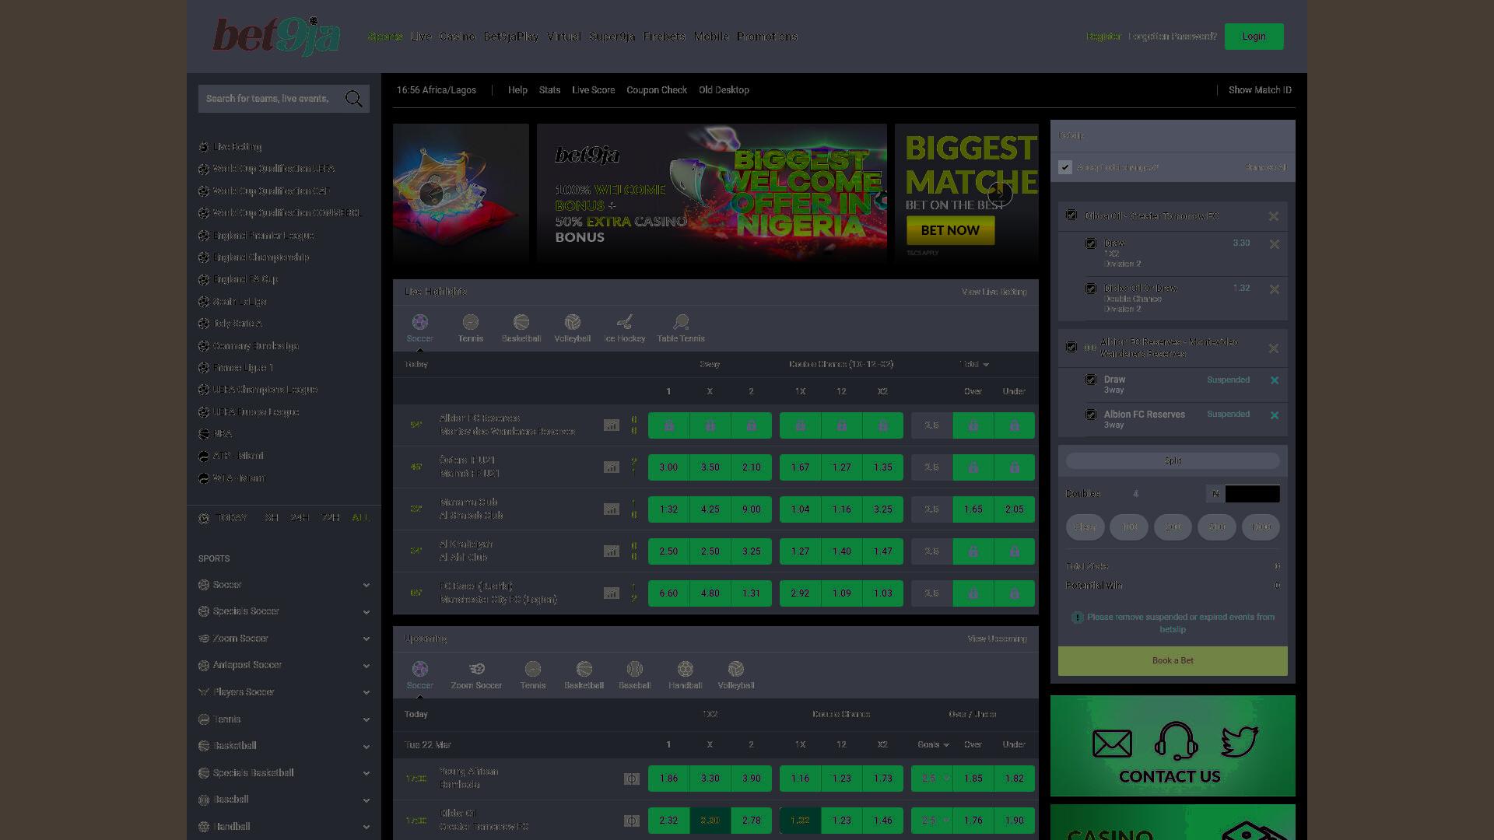Viewport: 1494px width, 840px height.
Task: Select odds 6.60 for FC Basel
Action: click(x=668, y=593)
